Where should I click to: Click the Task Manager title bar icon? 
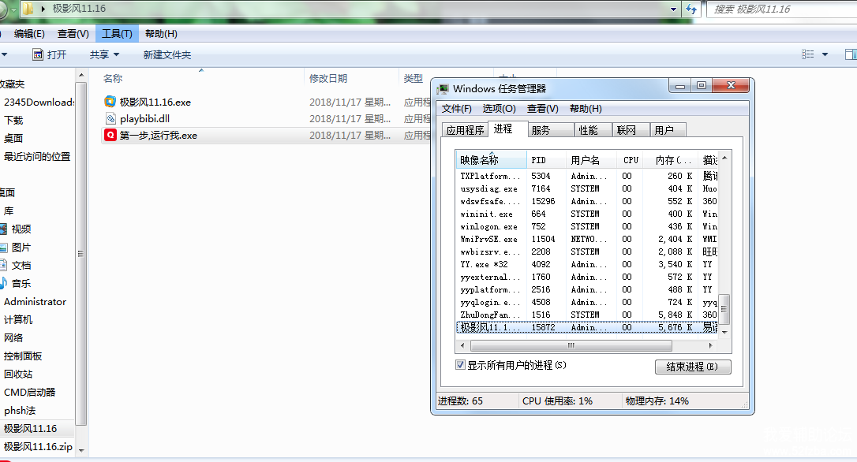(x=443, y=88)
